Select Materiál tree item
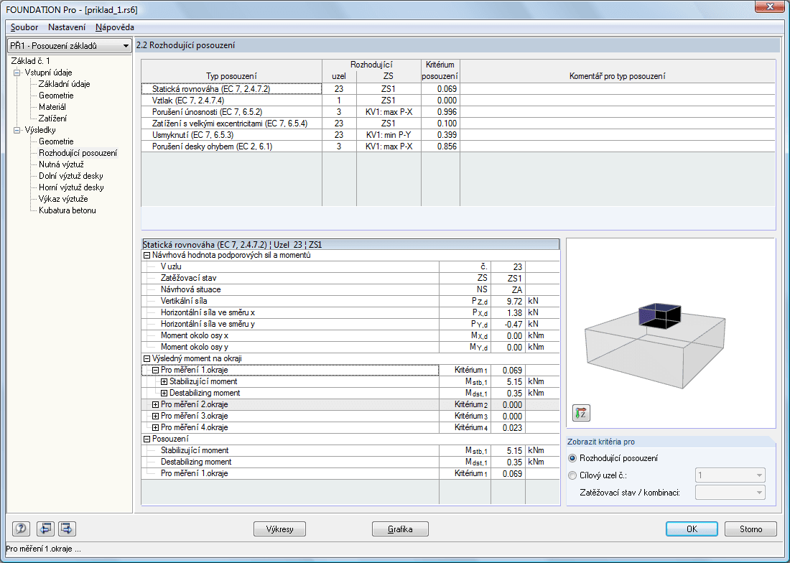The width and height of the screenshot is (790, 563). tap(52, 107)
